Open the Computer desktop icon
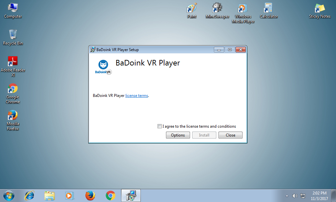 [13, 11]
